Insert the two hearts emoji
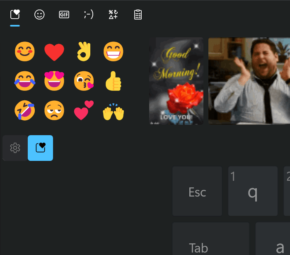This screenshot has height=255, width=290. point(84,110)
